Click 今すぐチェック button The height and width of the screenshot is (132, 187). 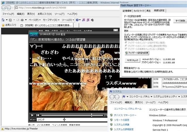pos(132,60)
